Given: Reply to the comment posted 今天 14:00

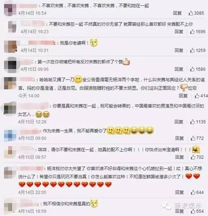Looking at the screenshot, I should [183, 96].
